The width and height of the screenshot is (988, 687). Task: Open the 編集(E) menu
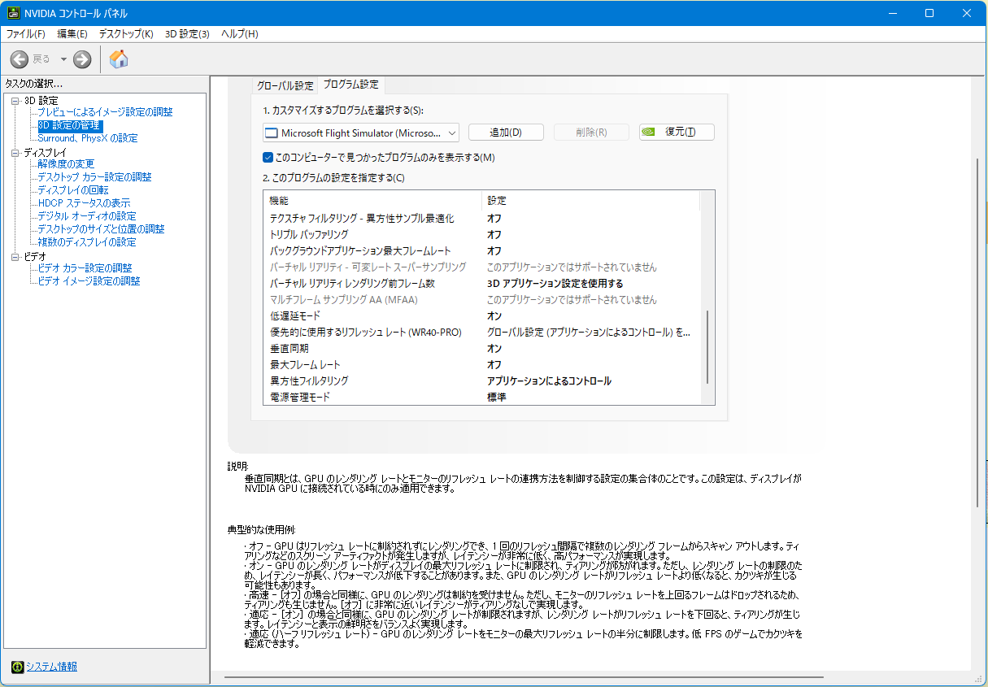(x=72, y=34)
